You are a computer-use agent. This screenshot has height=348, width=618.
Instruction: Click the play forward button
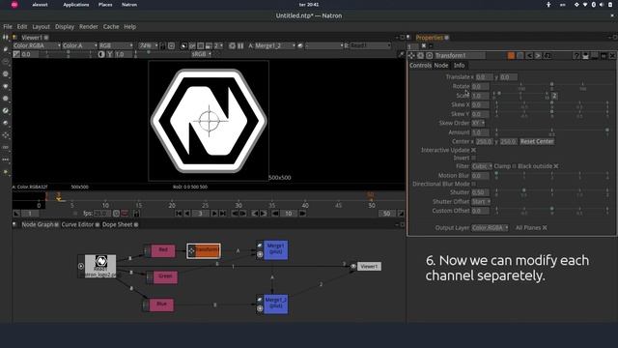point(214,214)
